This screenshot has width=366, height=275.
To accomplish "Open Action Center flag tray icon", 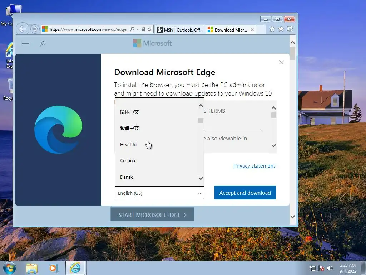I will [x=321, y=268].
